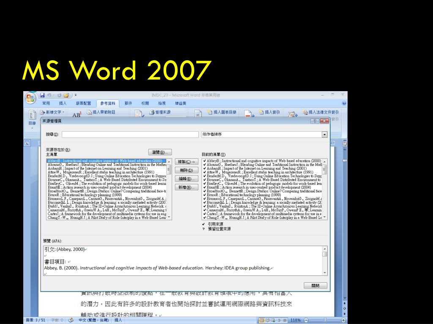Select ArshamH. entry in the master list

(107, 168)
